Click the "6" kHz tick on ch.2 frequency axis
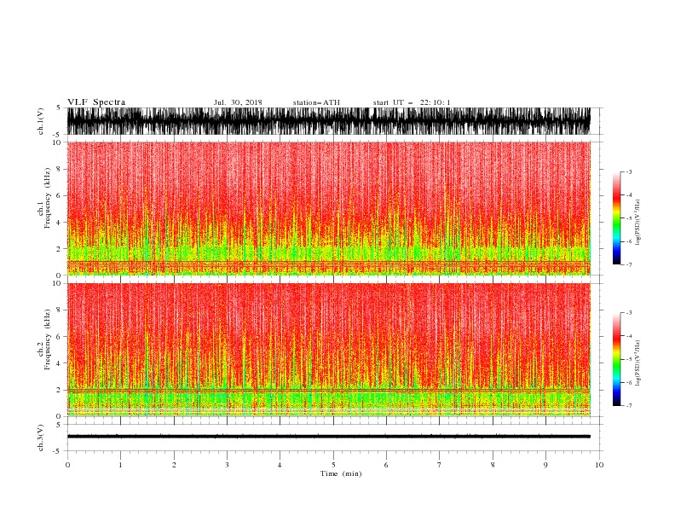The width and height of the screenshot is (675, 522). click(x=59, y=337)
